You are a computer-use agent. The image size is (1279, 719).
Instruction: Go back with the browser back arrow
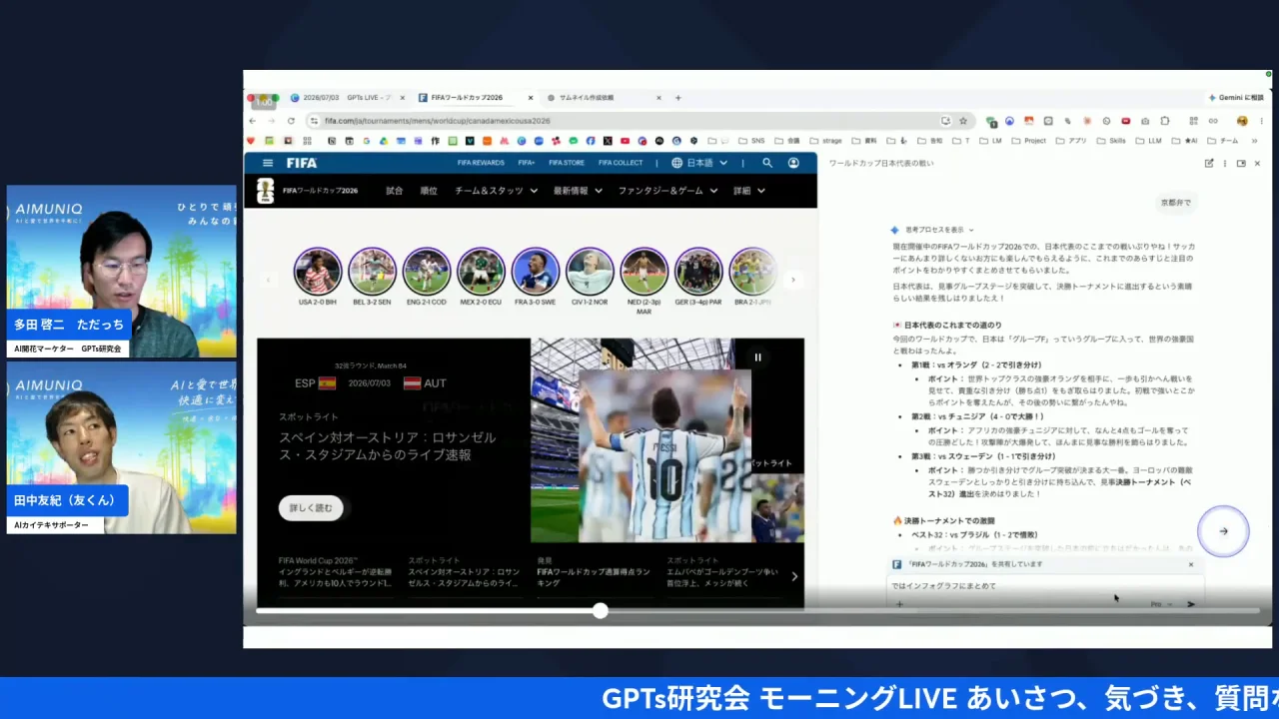pos(253,121)
